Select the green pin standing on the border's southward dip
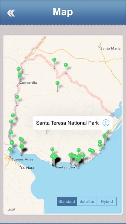 click(x=66, y=65)
